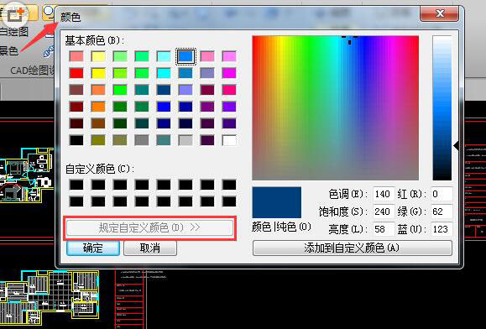Select the olive yellow basic color swatch

98,140
